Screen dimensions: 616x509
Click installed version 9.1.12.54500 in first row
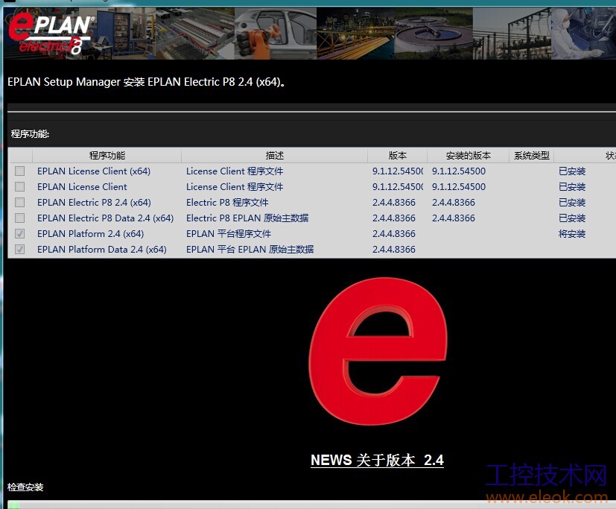click(459, 171)
